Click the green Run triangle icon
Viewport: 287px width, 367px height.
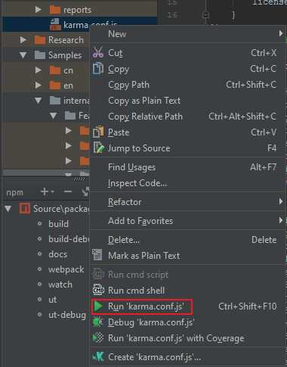(x=98, y=306)
